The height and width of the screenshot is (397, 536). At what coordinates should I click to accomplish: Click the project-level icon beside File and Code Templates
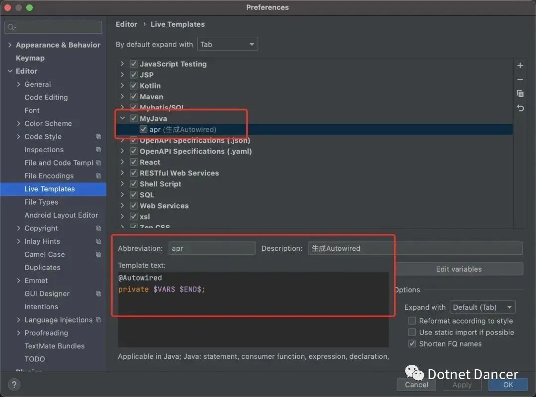click(x=98, y=163)
